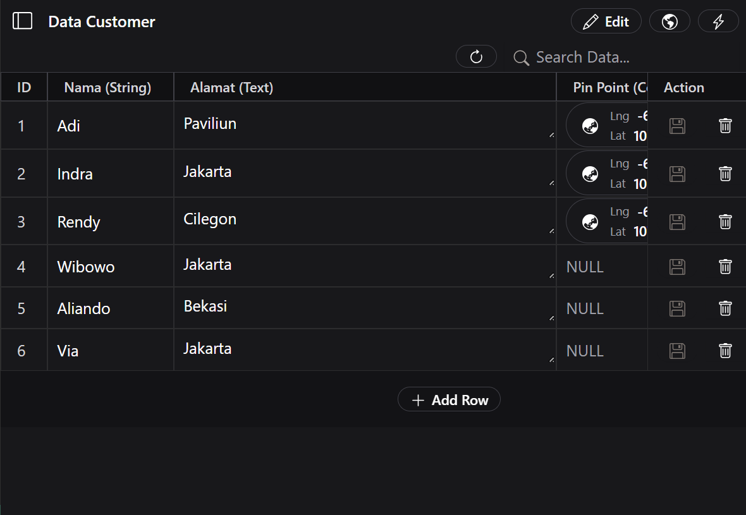Save row for Adi
Viewport: 746px width, 515px height.
[x=677, y=126]
